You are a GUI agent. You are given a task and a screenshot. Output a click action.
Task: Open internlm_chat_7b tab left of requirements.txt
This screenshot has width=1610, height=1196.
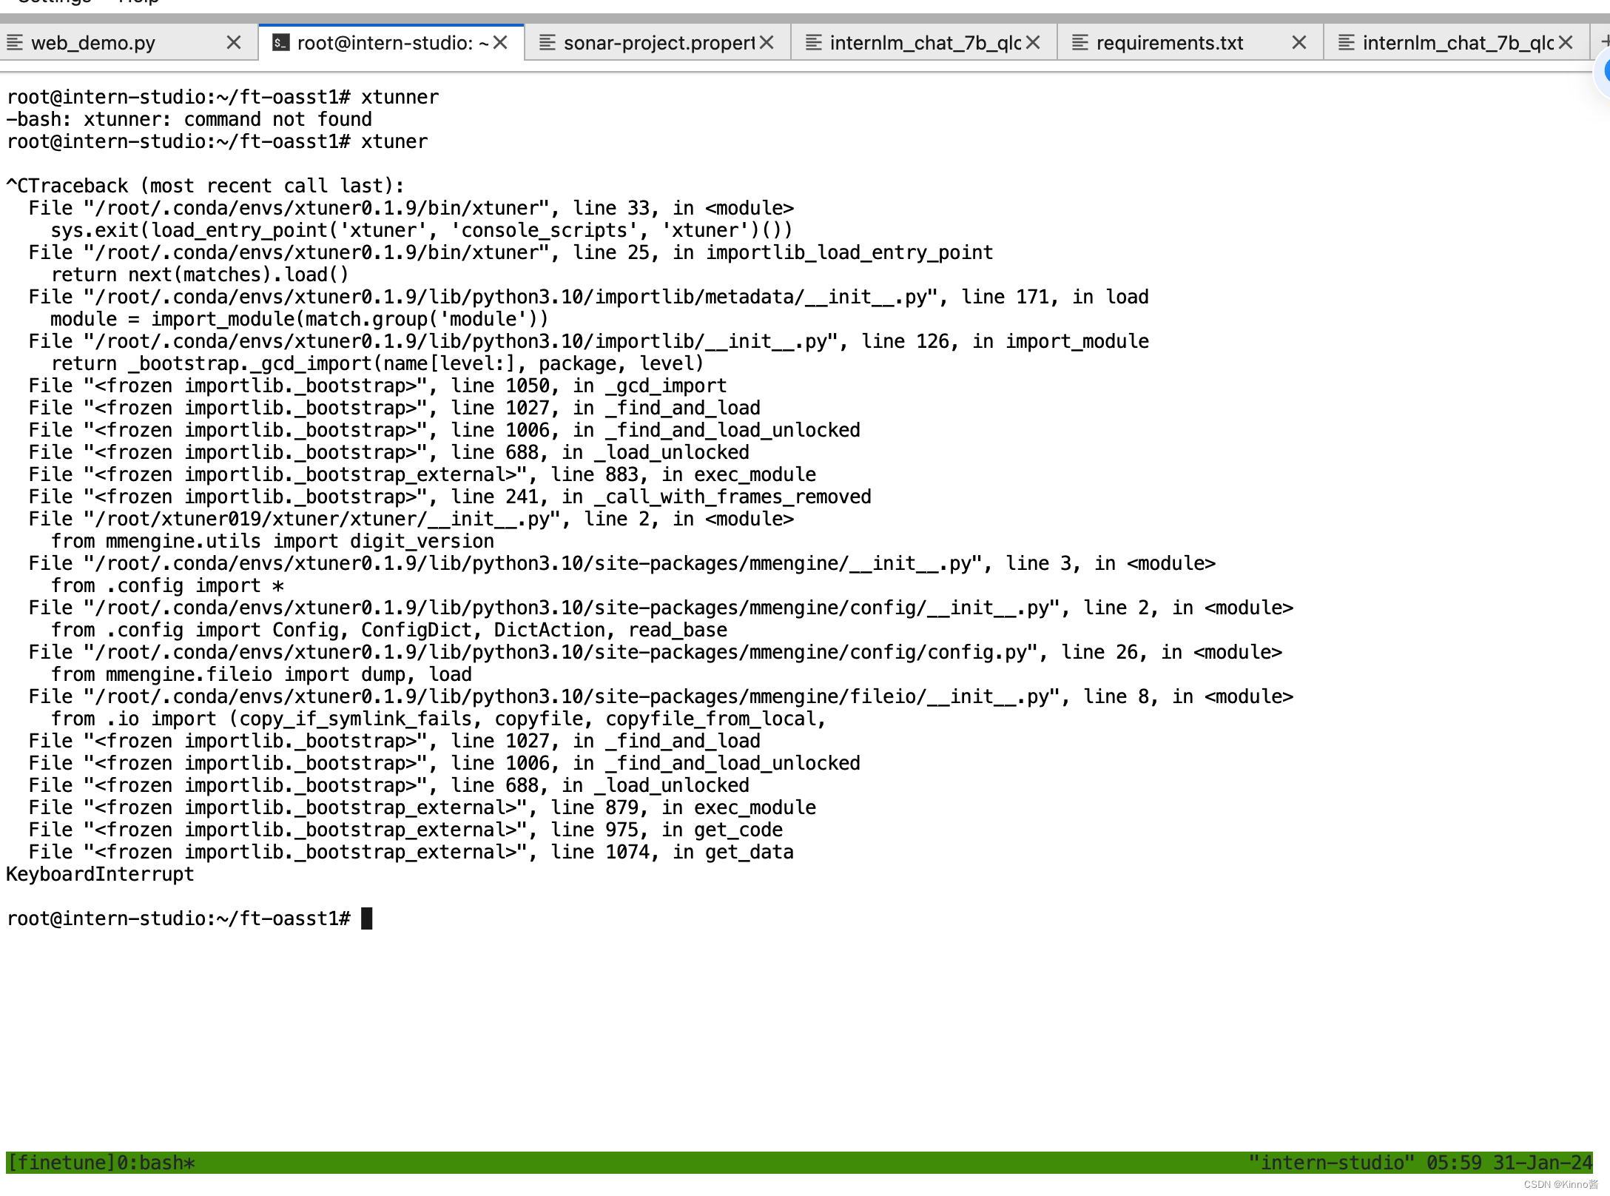[x=925, y=43]
